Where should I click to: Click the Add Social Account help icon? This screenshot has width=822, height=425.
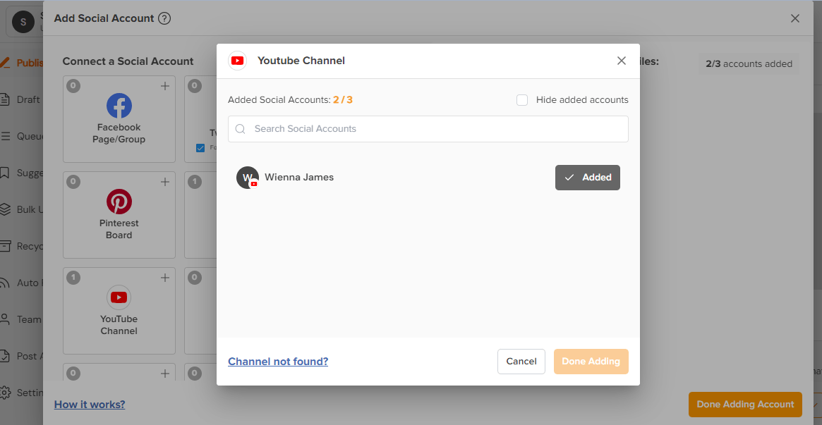[x=164, y=19]
